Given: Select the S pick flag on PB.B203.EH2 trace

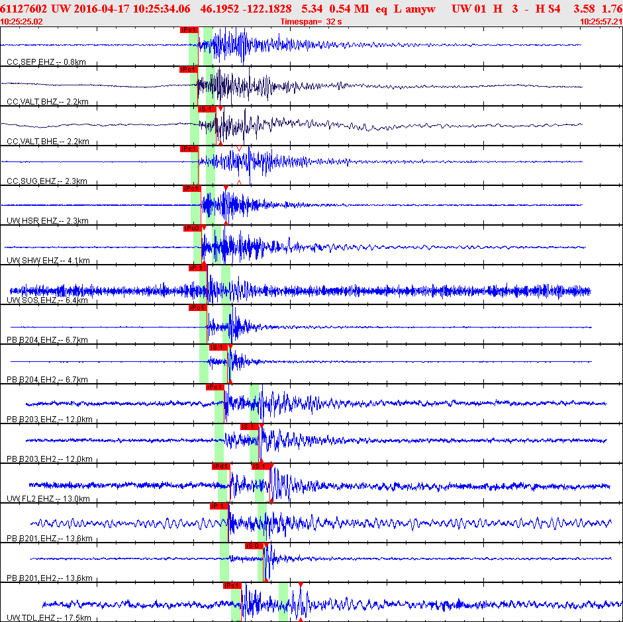Looking at the screenshot, I should click(248, 426).
